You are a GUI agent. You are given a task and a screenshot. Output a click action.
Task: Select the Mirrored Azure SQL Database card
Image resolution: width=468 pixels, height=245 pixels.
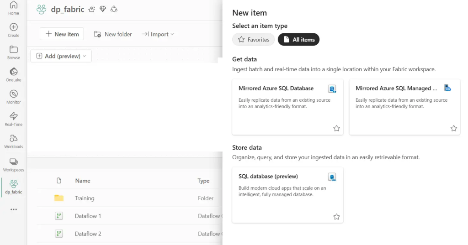coord(288,107)
